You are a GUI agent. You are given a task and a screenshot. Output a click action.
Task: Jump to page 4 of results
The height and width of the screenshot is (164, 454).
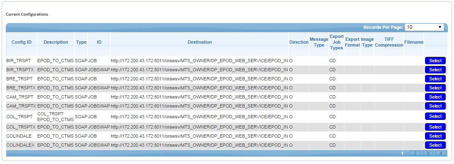point(441,153)
